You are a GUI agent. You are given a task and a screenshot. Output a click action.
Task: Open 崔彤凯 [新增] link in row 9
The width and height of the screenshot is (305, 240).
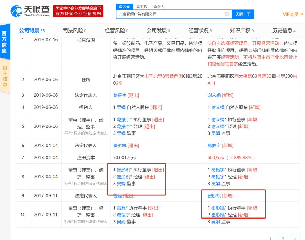tap(214, 196)
